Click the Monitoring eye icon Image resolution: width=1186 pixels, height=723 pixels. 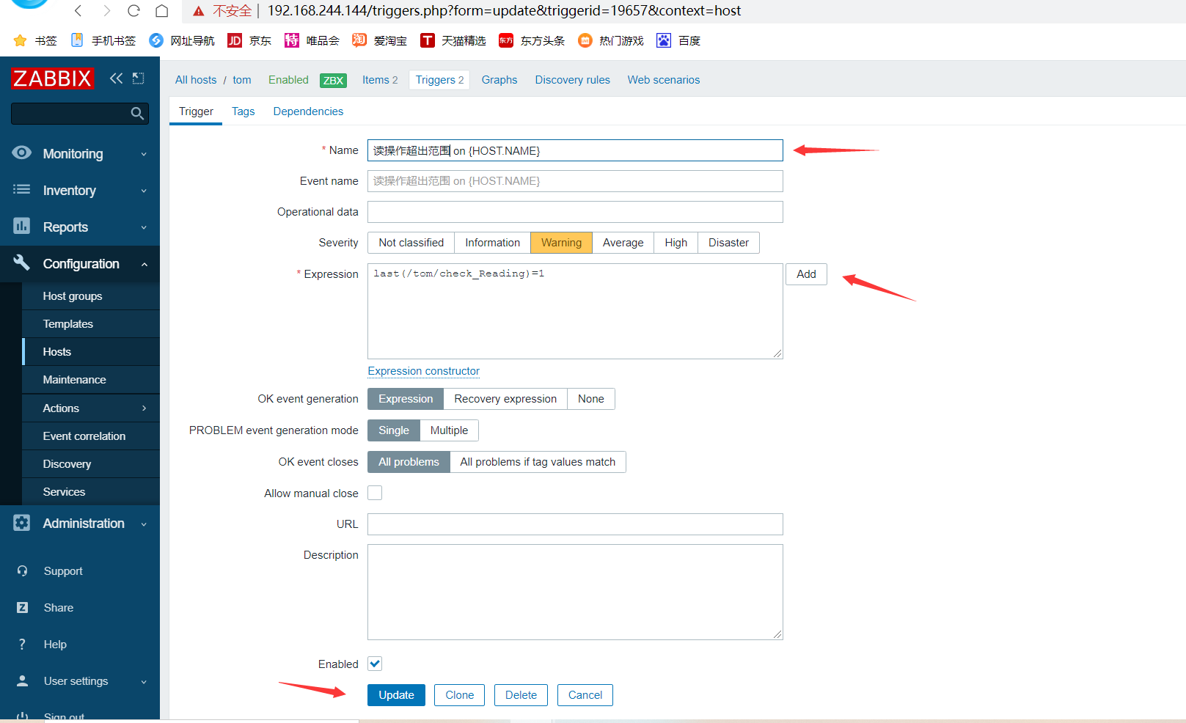[22, 153]
